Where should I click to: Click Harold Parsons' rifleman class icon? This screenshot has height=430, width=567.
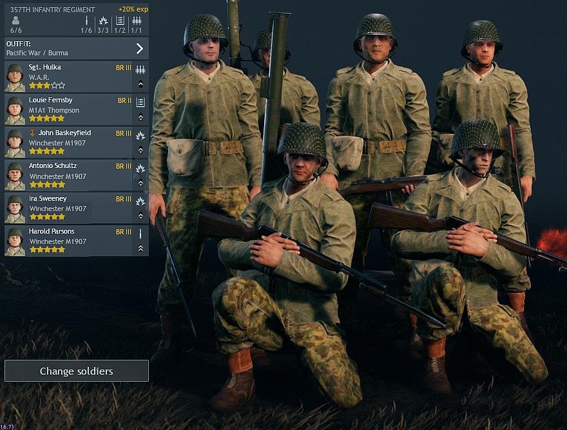pyautogui.click(x=140, y=234)
